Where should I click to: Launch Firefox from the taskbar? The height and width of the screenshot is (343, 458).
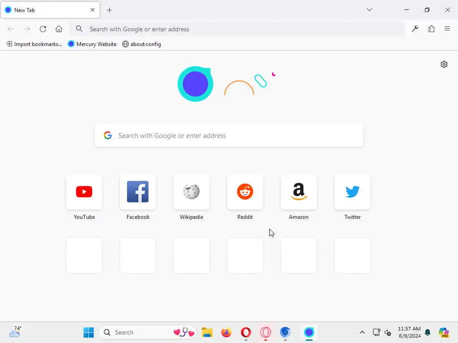pyautogui.click(x=226, y=332)
